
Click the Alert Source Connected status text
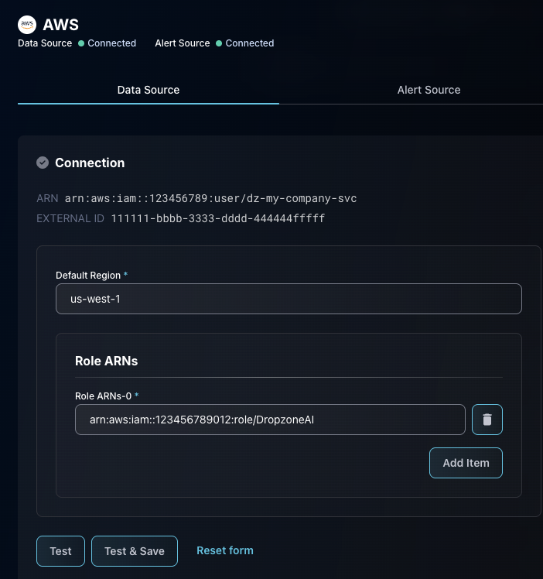(x=250, y=43)
